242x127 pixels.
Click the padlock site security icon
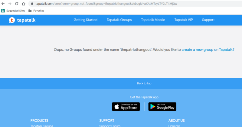tap(32, 4)
